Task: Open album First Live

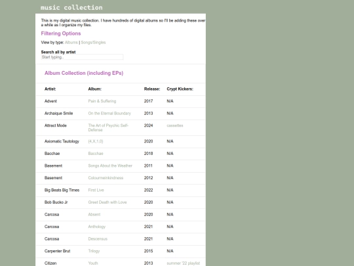Action: tap(96, 190)
